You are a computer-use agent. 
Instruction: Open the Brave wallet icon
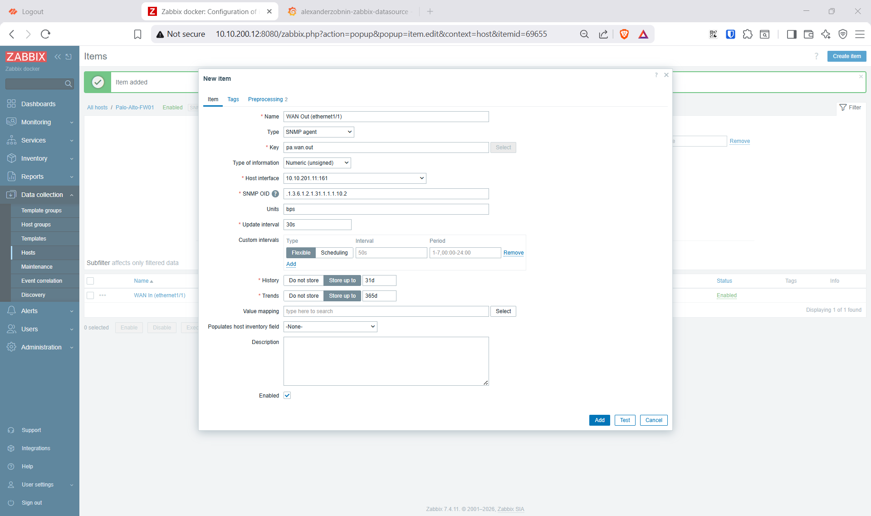pos(808,34)
